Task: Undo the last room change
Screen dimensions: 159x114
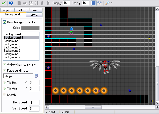Action: [11, 3]
